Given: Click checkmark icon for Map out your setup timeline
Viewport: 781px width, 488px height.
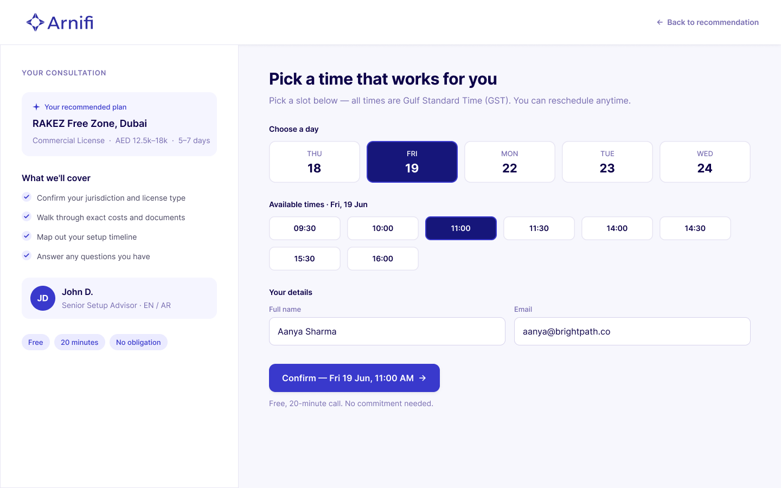Looking at the screenshot, I should pos(27,236).
